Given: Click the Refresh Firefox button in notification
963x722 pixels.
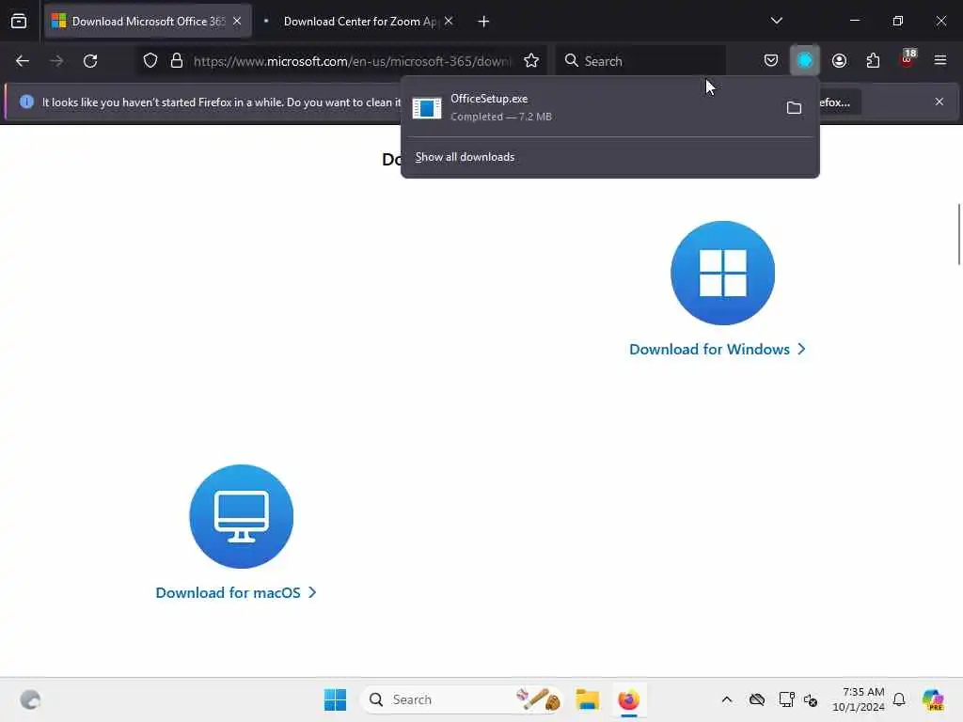Looking at the screenshot, I should tap(840, 102).
